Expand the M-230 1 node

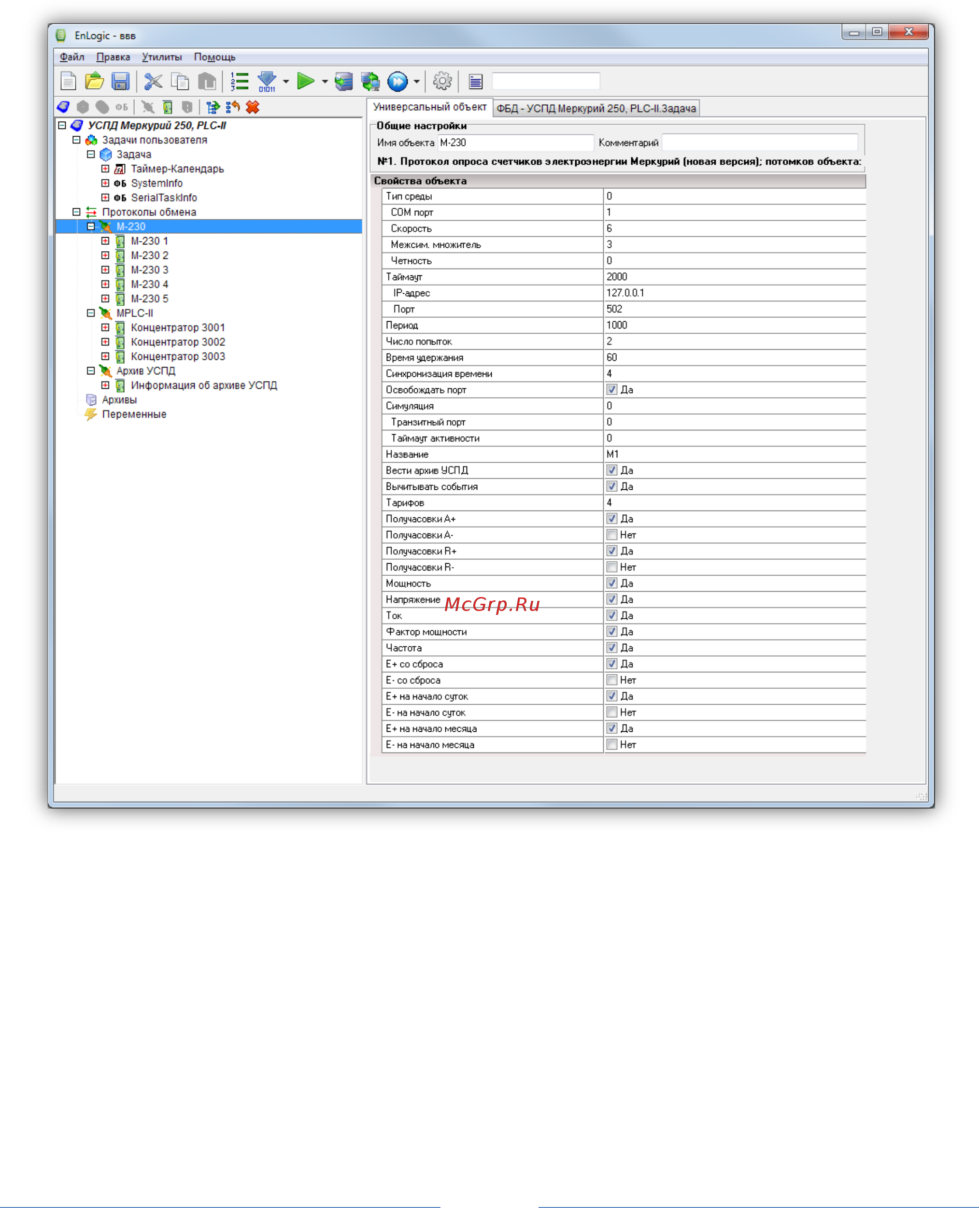pyautogui.click(x=105, y=241)
